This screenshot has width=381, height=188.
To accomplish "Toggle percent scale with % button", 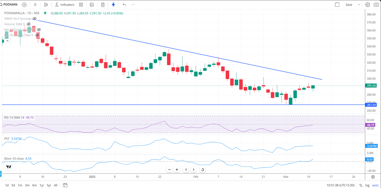I will [361, 185].
